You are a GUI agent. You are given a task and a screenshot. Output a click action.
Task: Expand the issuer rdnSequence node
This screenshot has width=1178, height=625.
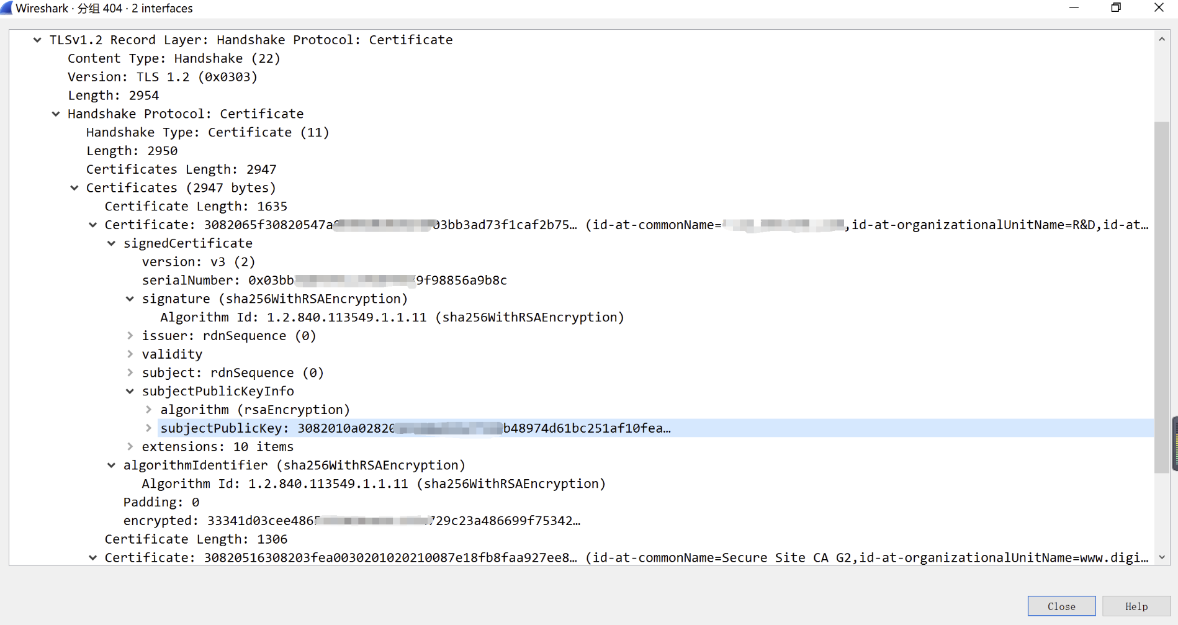tap(129, 335)
